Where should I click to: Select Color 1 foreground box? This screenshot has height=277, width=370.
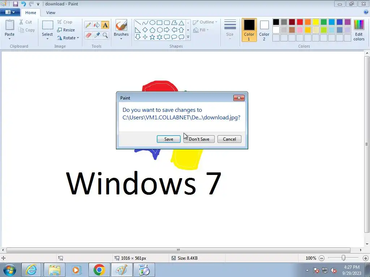(x=249, y=30)
